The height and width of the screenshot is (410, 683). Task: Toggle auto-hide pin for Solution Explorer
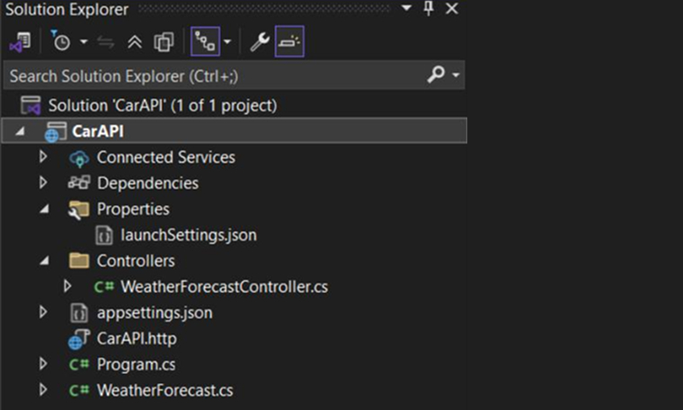coord(429,8)
